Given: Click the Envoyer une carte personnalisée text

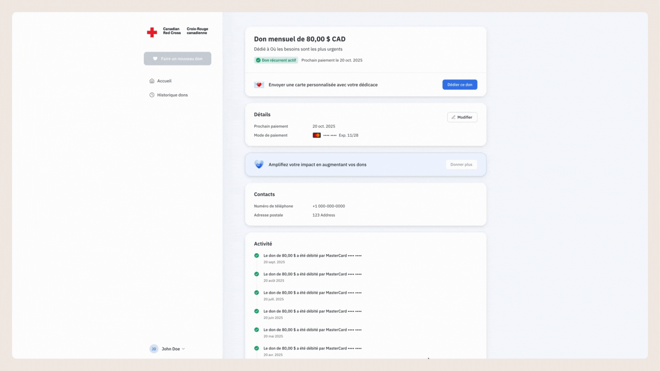Looking at the screenshot, I should 323,85.
